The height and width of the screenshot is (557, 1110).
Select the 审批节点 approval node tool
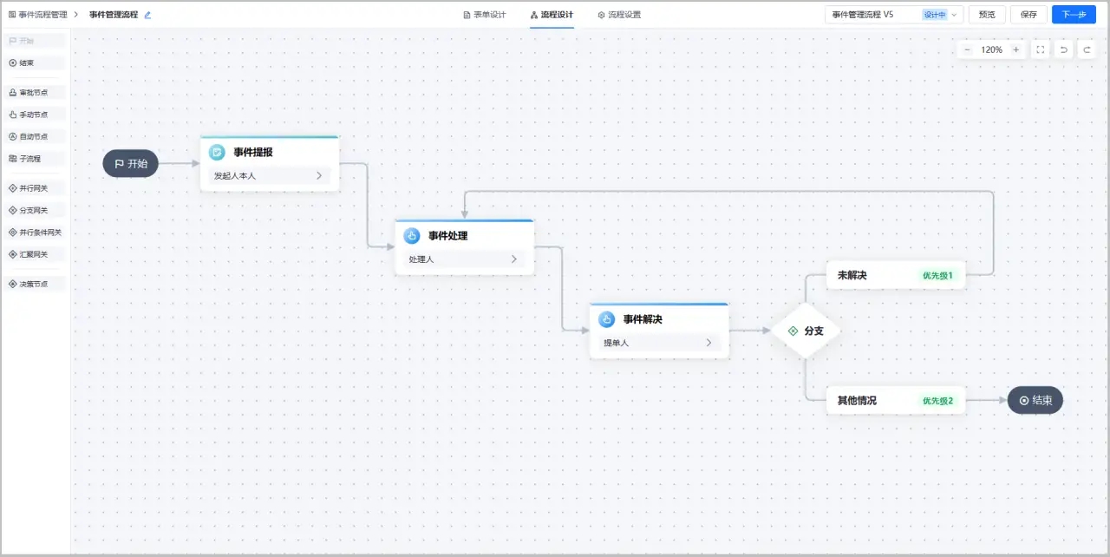tap(34, 93)
